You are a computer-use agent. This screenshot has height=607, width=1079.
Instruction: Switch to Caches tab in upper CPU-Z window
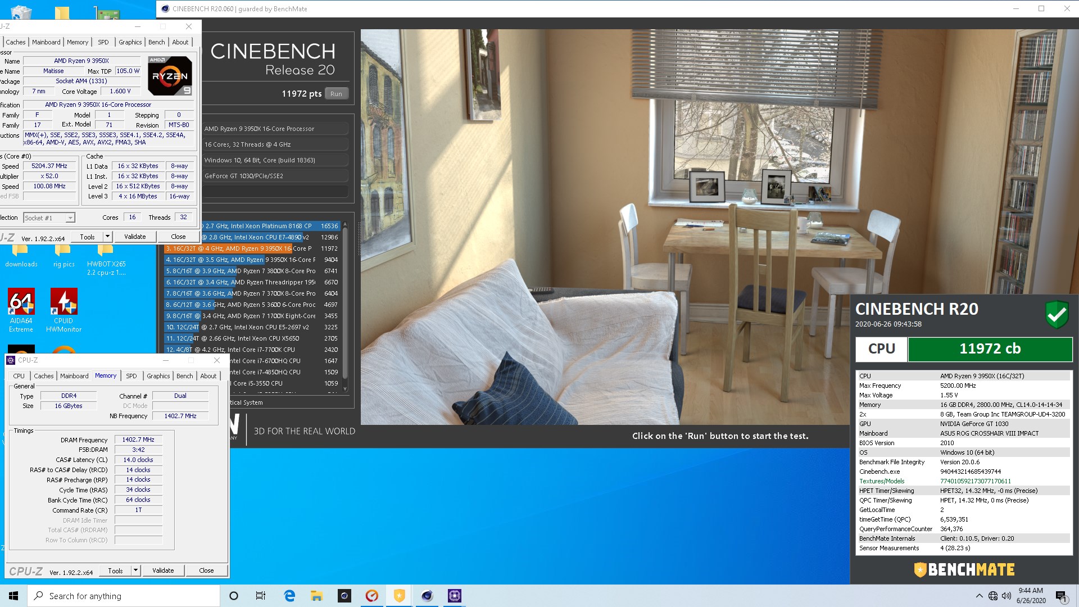[x=16, y=42]
